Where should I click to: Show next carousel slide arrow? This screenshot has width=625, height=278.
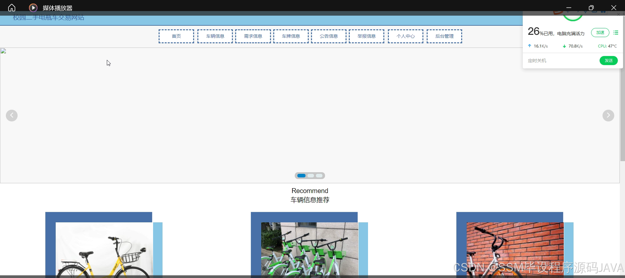pyautogui.click(x=608, y=115)
